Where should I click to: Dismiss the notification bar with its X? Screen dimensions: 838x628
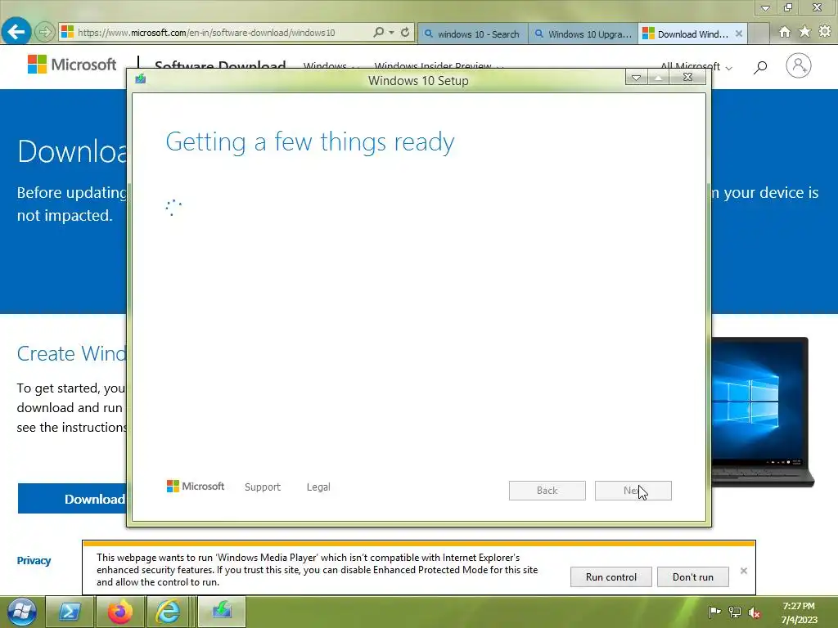(743, 571)
